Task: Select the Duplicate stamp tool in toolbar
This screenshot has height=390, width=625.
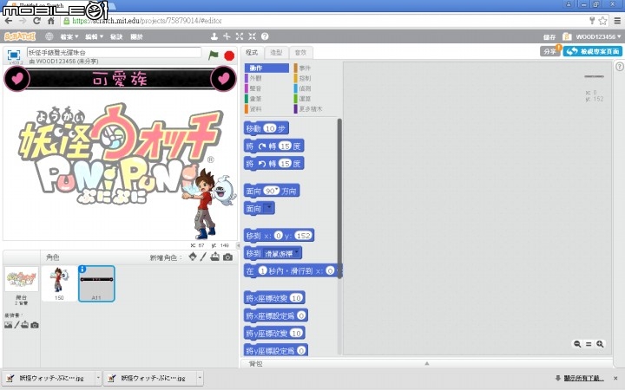Action: click(214, 36)
